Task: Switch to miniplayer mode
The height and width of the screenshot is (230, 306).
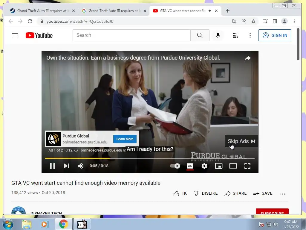Action: tap(218, 166)
